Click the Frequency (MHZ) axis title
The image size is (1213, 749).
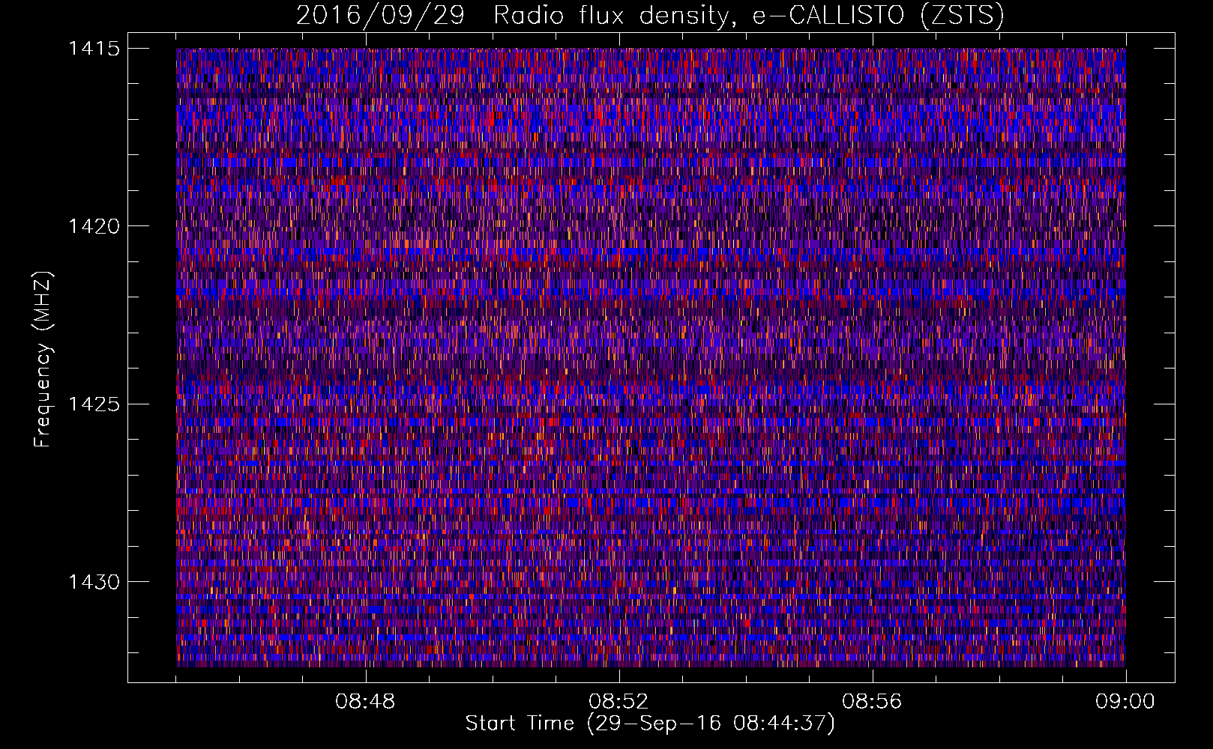point(43,360)
